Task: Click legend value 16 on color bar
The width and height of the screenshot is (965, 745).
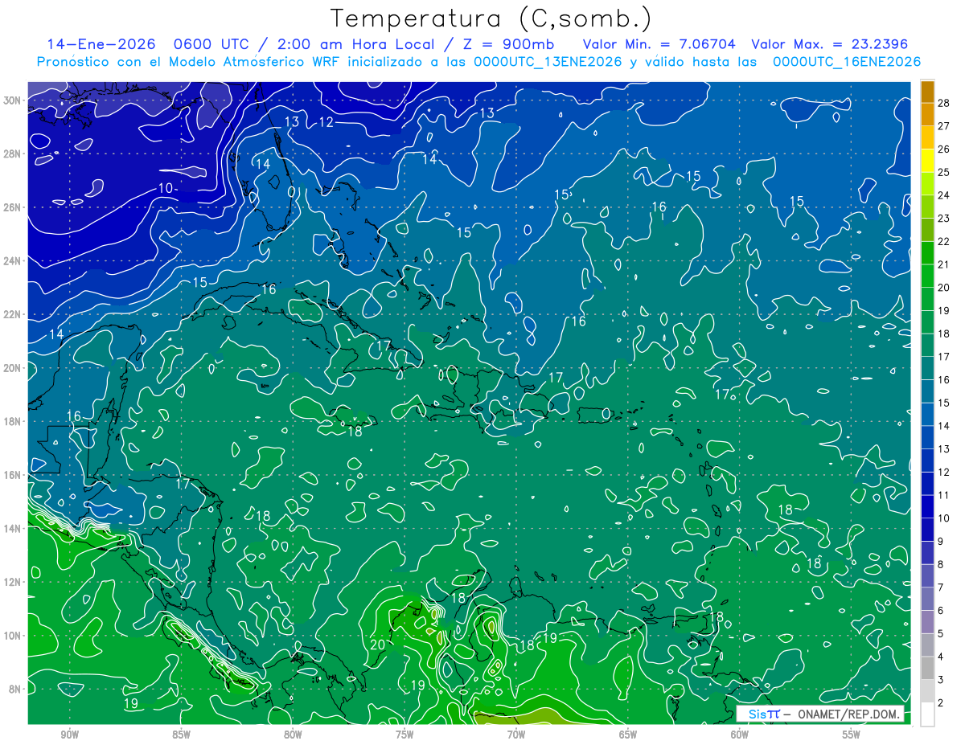Action: coord(944,379)
